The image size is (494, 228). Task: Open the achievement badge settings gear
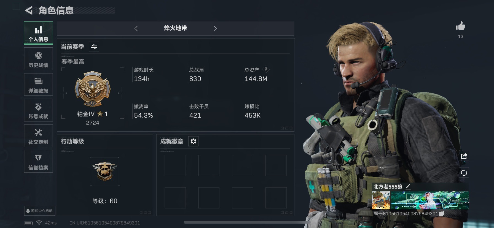click(194, 141)
